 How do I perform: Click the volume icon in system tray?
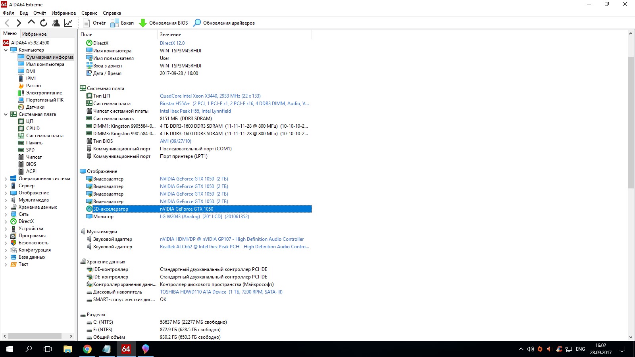click(530, 349)
